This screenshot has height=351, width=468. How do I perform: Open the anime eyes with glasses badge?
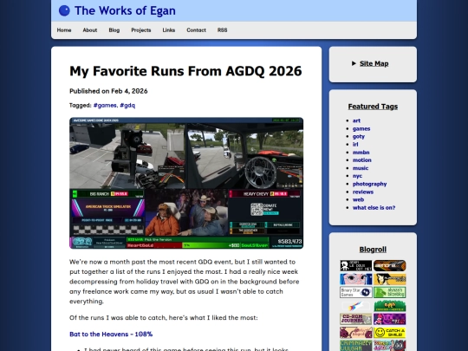(x=356, y=279)
